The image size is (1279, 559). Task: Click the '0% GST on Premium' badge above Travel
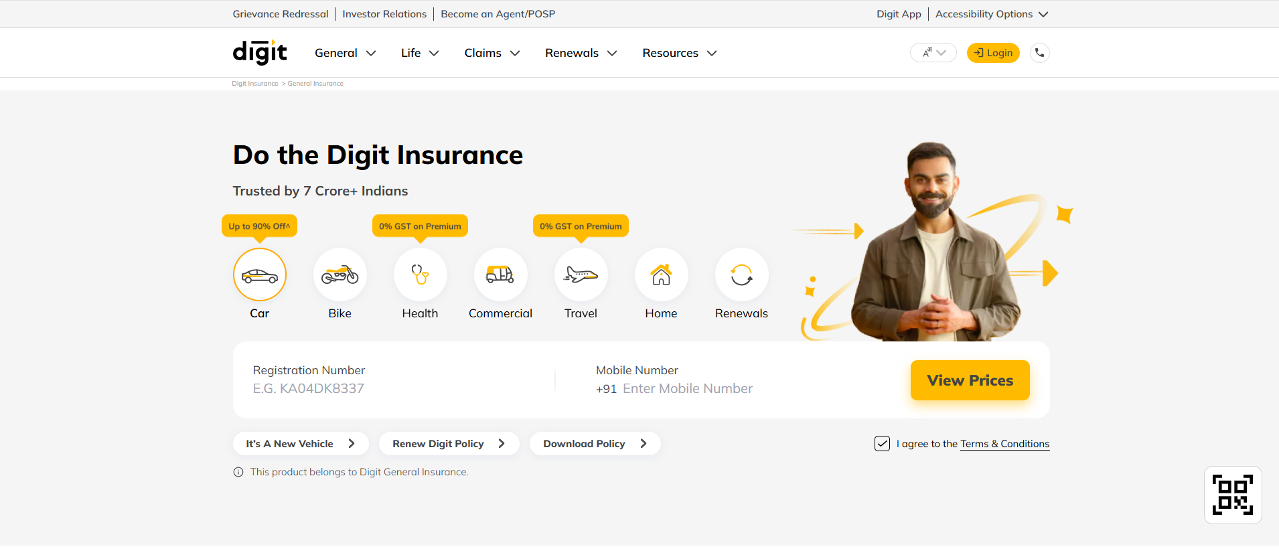click(581, 226)
